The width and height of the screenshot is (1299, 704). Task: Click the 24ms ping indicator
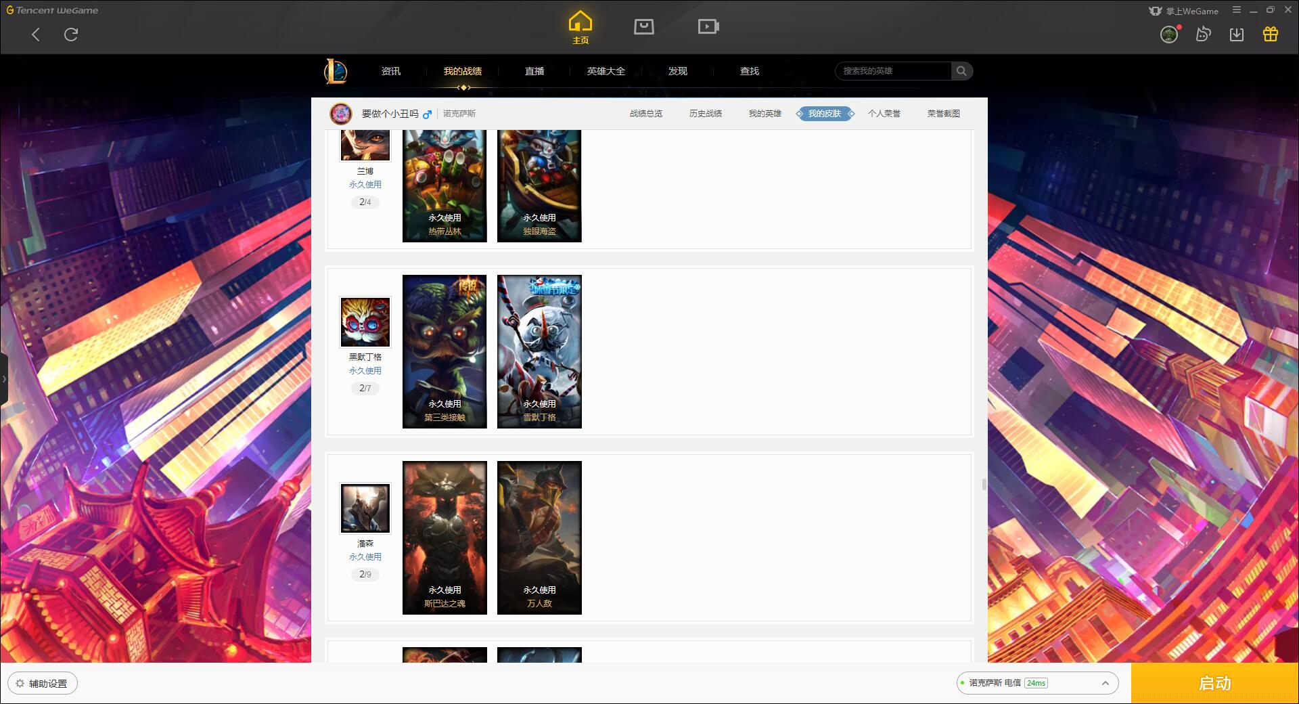[1036, 683]
